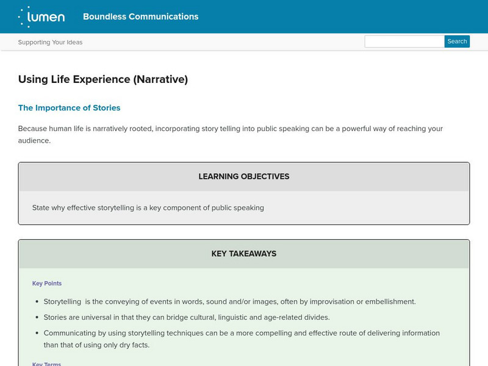Go to the Supporting Your Ideas breadcrumb

point(50,42)
